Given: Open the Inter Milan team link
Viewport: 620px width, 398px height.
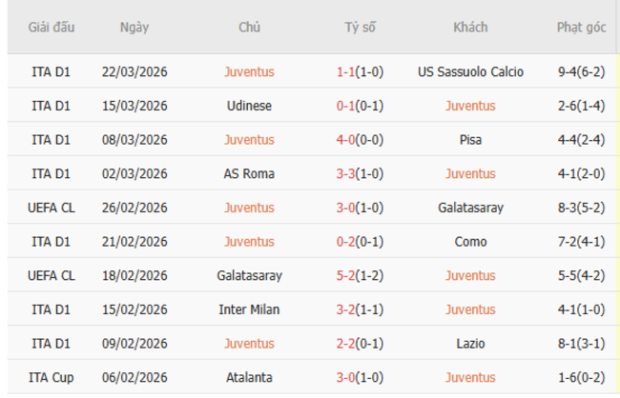Looking at the screenshot, I should (x=249, y=309).
